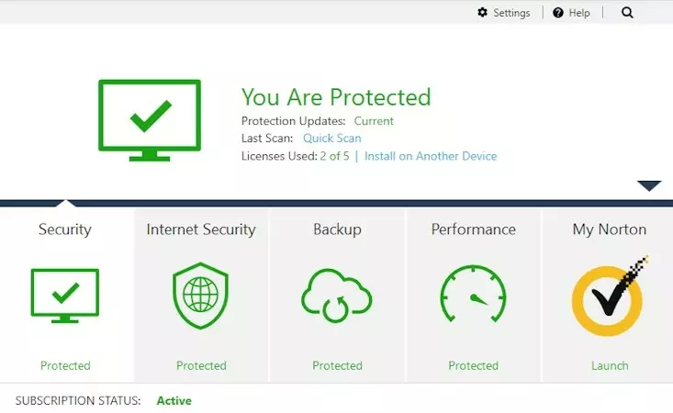Select the Performance tab label
673x413 pixels.
(473, 229)
